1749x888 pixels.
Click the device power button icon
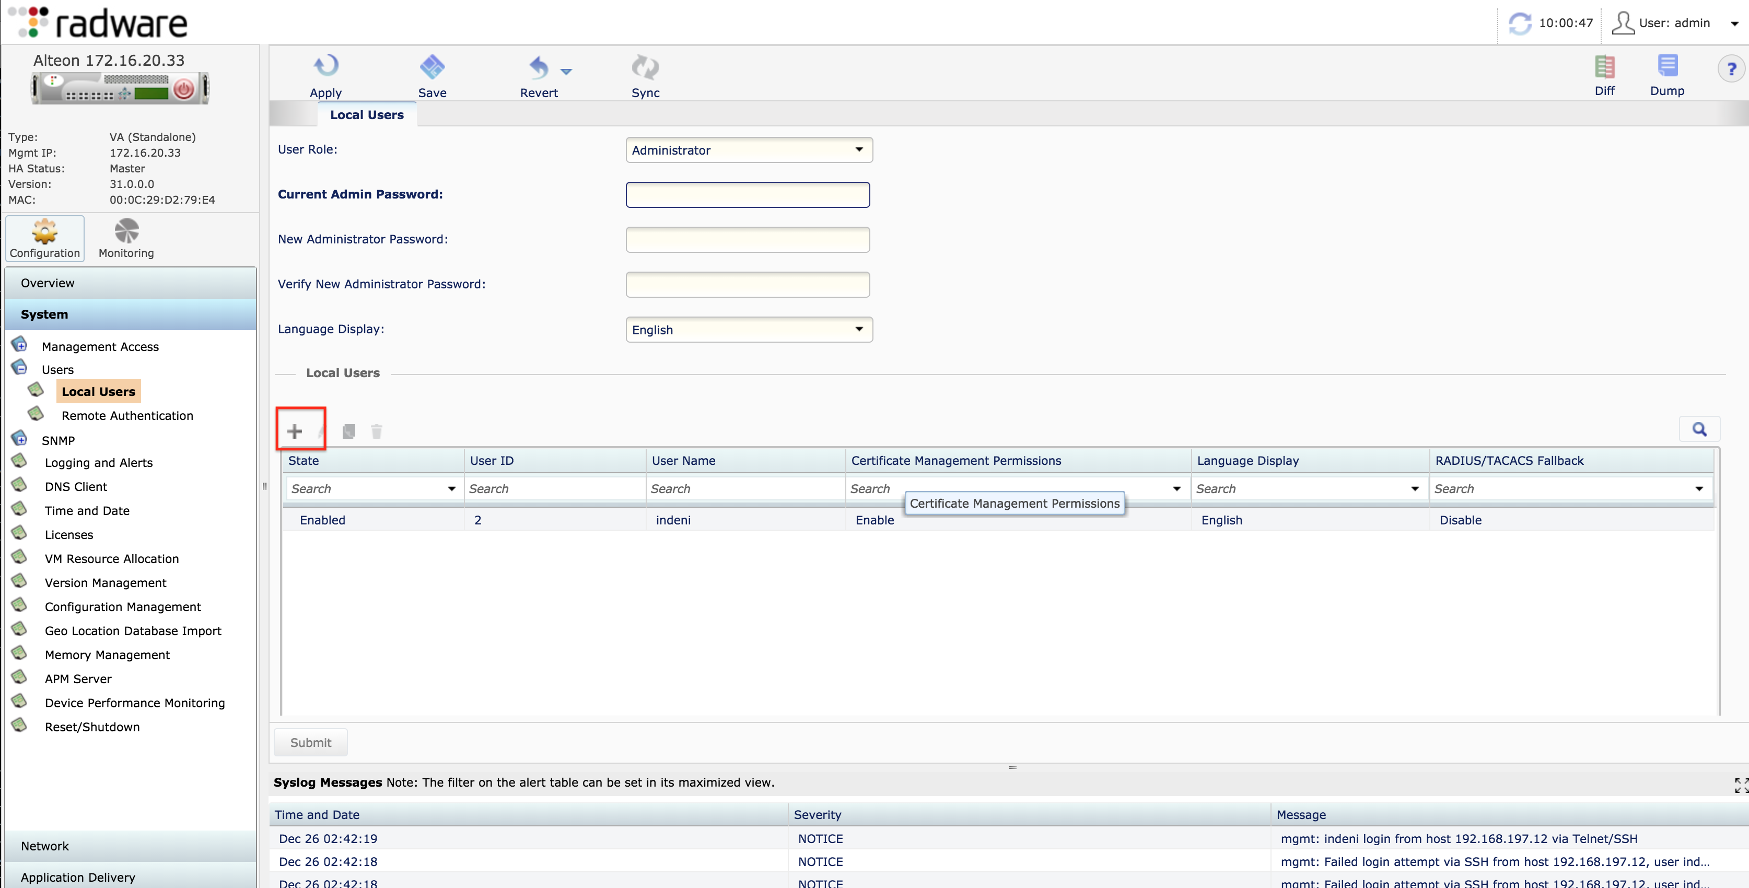click(183, 89)
